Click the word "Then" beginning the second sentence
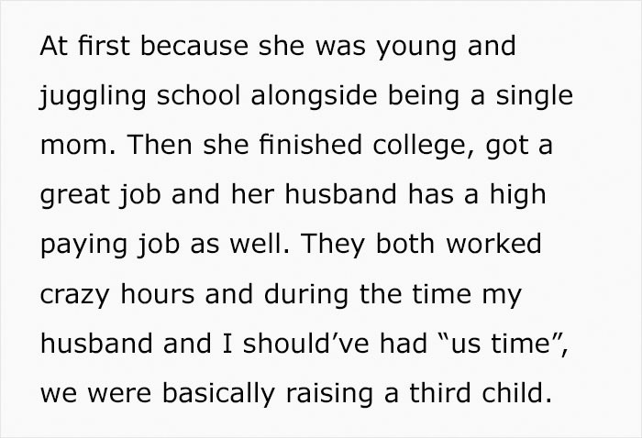 [x=160, y=145]
